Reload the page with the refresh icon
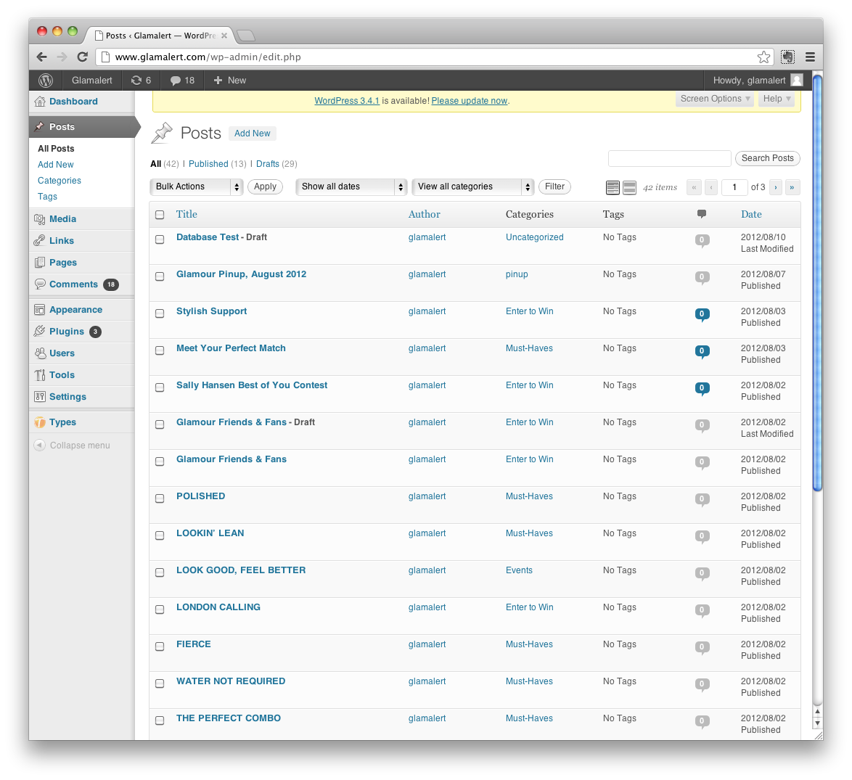Image resolution: width=852 pixels, height=780 pixels. coord(83,57)
